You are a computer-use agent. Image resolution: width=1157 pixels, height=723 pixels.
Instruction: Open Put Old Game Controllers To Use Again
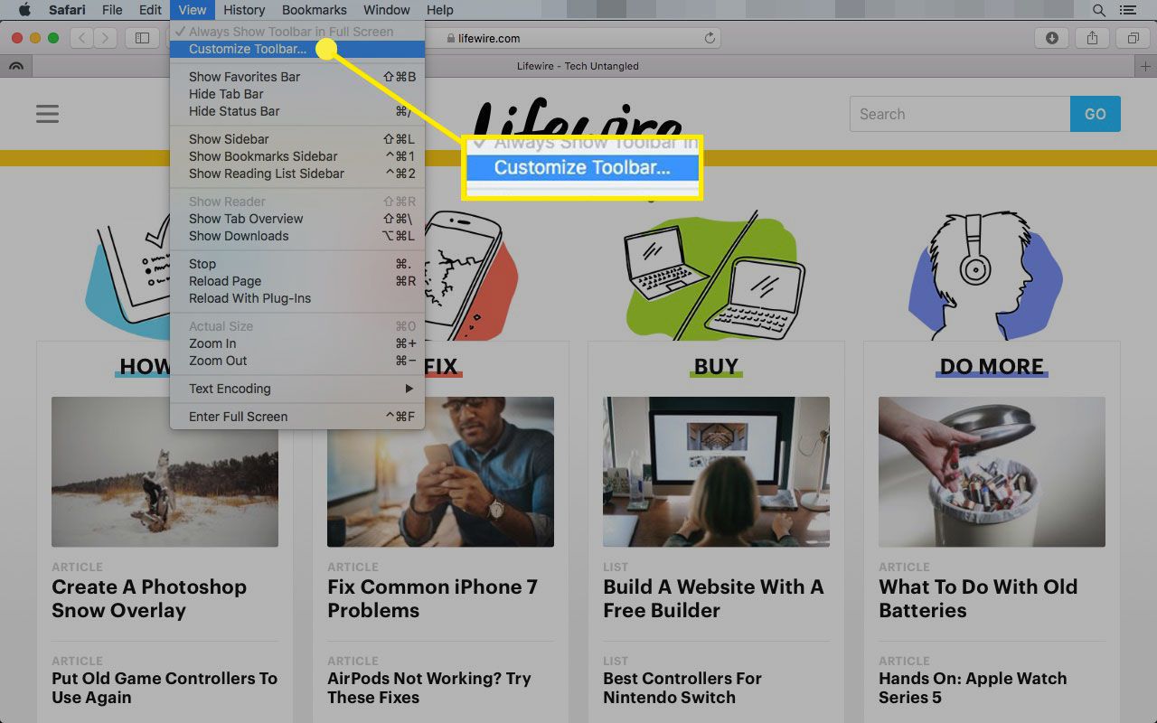165,688
